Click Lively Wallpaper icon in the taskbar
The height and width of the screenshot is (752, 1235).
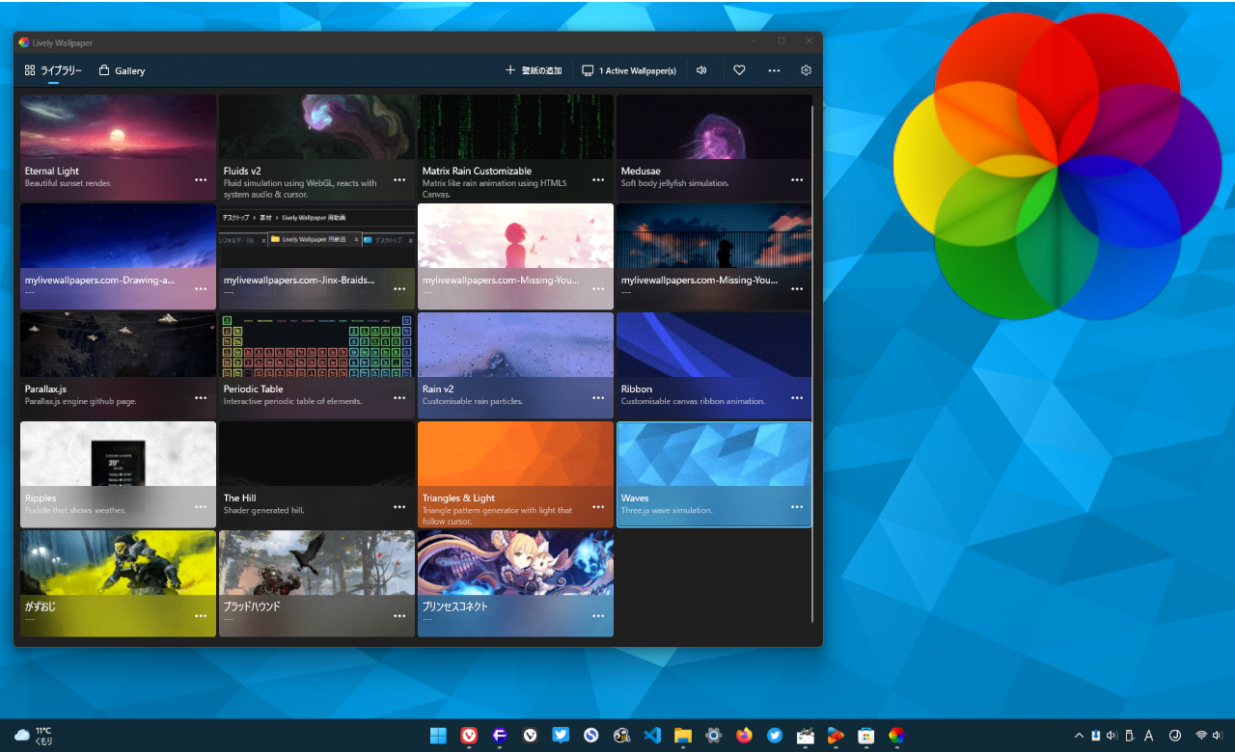pos(896,735)
